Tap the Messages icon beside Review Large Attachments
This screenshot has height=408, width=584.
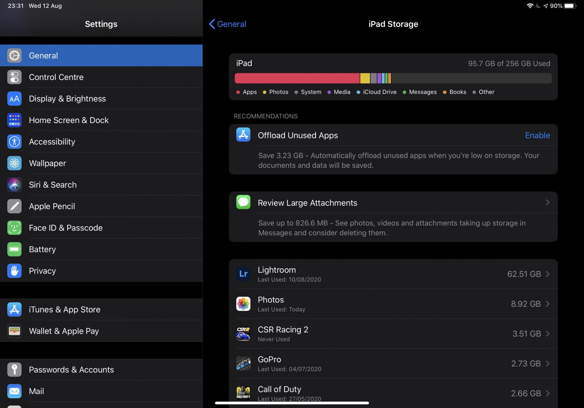click(x=243, y=202)
